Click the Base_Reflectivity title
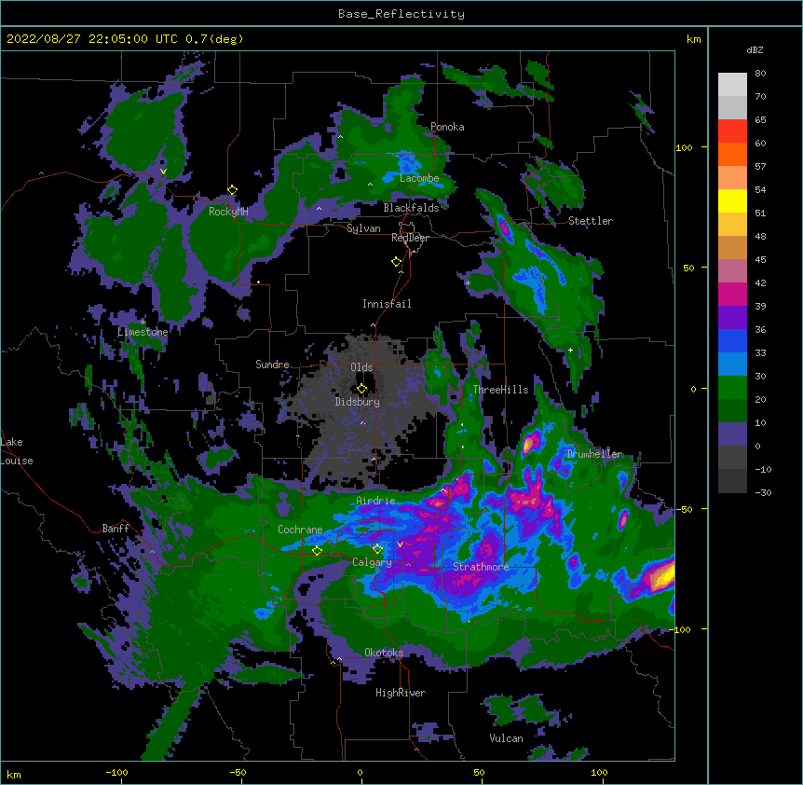 coord(401,14)
